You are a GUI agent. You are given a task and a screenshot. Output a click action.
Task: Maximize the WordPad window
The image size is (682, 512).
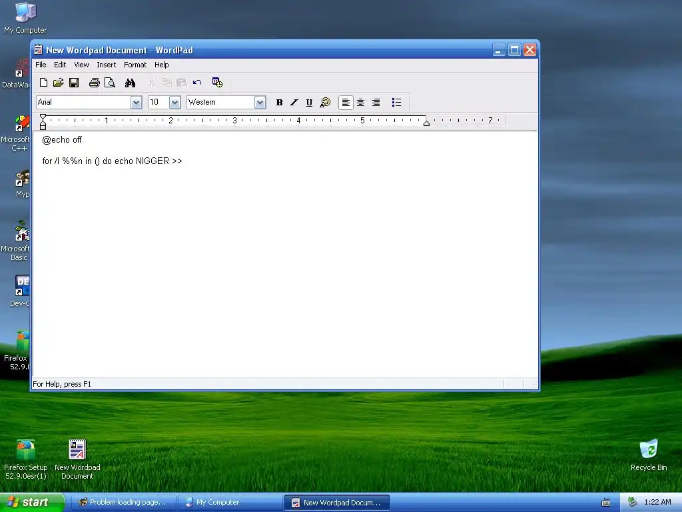[x=515, y=49]
